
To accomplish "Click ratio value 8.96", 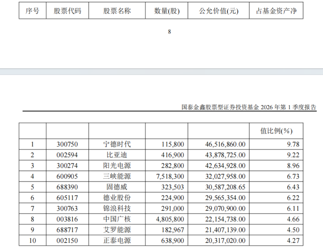I will (293, 166).
